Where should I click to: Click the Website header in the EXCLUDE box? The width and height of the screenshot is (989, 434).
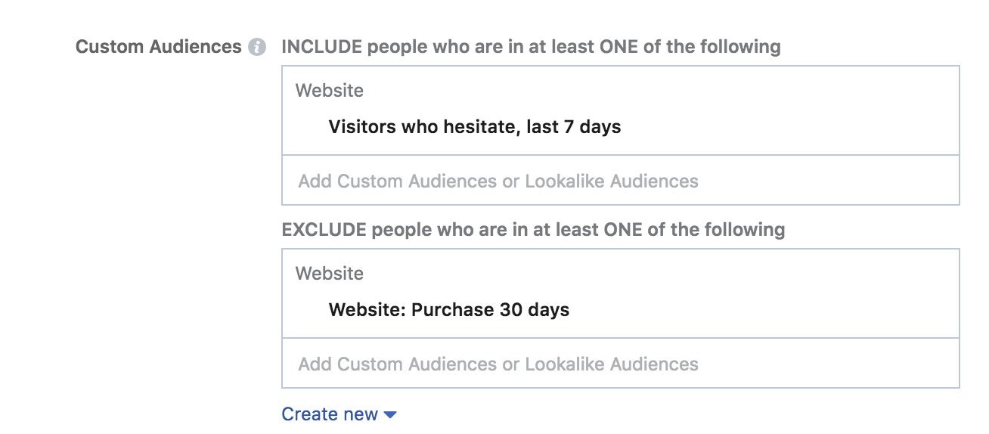tap(330, 274)
